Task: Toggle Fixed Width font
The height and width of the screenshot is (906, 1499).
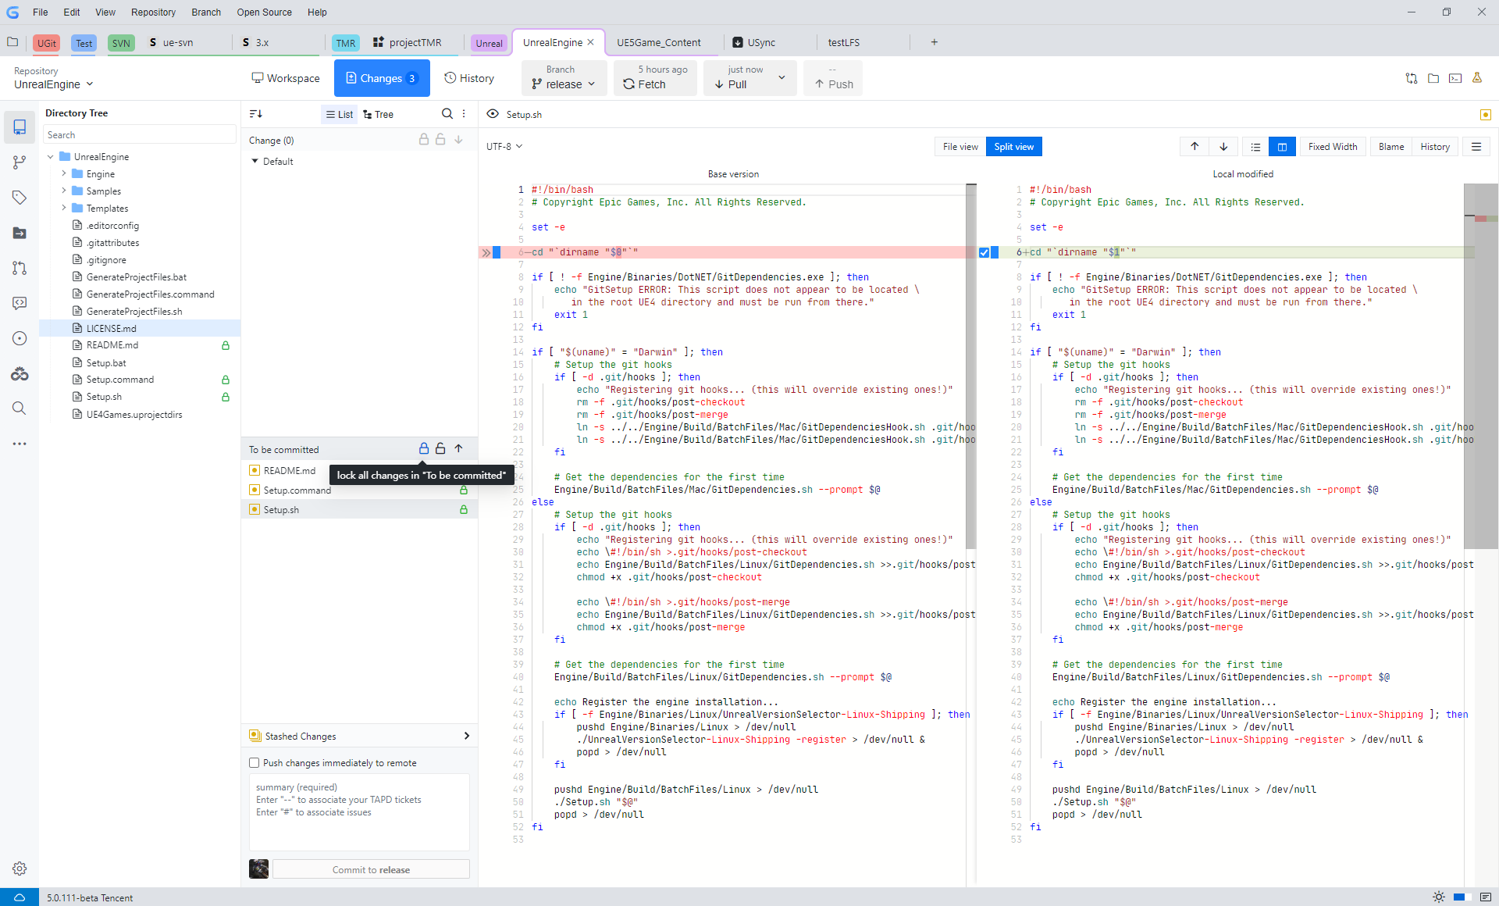Action: pyautogui.click(x=1333, y=147)
